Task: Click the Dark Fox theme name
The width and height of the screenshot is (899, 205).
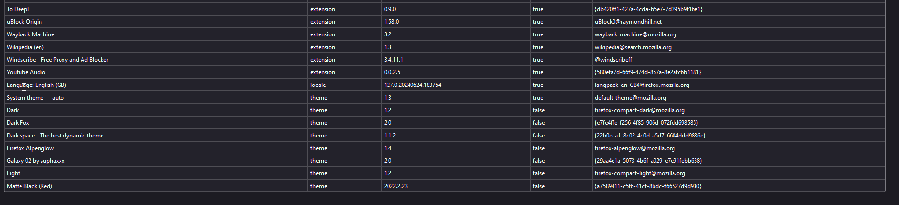Action: 18,123
